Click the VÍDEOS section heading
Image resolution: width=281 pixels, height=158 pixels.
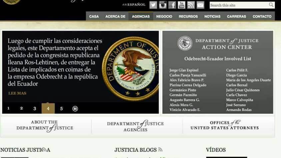pos(216,150)
